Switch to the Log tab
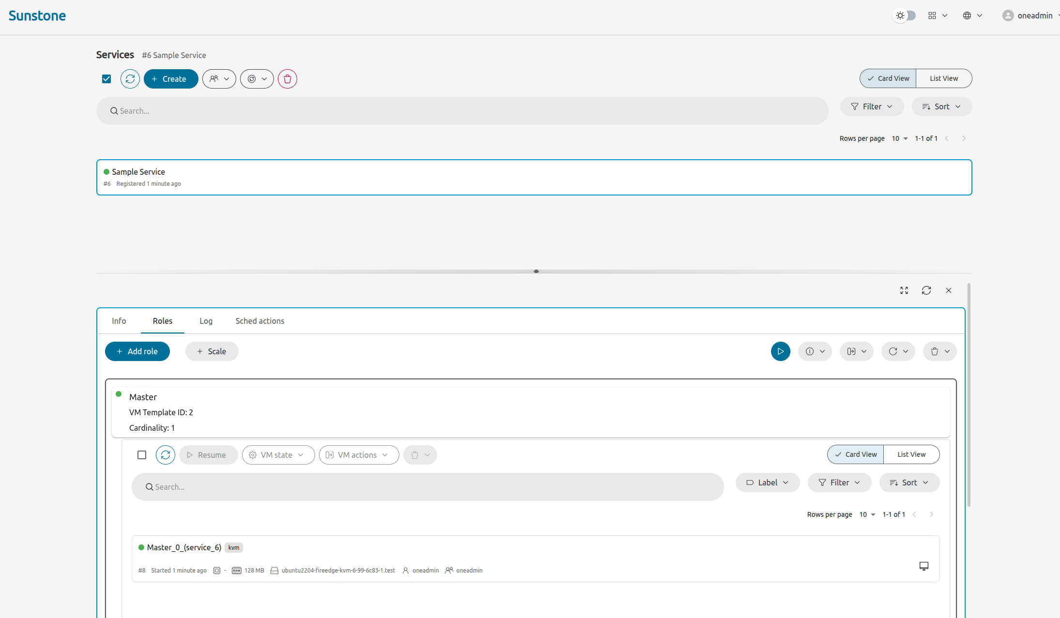The width and height of the screenshot is (1060, 618). [x=206, y=321]
